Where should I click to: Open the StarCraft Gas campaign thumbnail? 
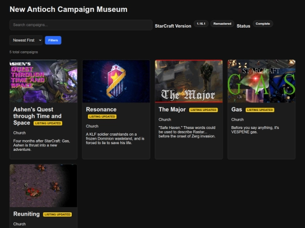click(262, 81)
